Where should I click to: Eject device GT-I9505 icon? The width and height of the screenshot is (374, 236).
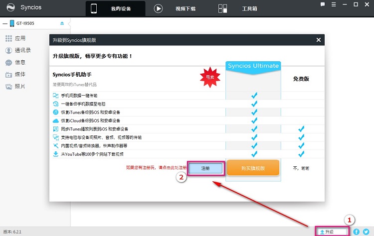(x=62, y=23)
